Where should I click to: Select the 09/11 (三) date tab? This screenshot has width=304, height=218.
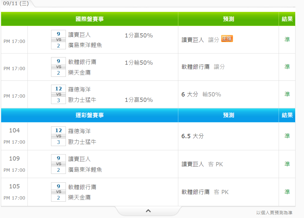pyautogui.click(x=16, y=3)
